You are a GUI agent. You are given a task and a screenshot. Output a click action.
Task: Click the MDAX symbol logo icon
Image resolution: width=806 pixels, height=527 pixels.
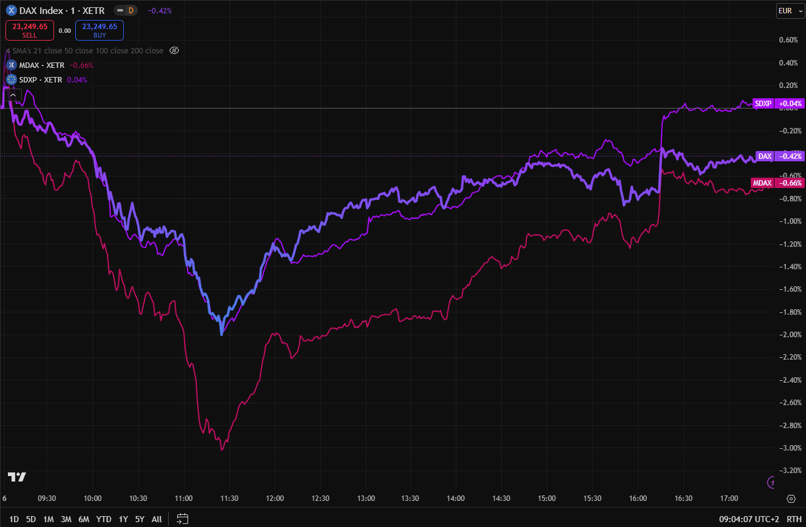tap(11, 65)
